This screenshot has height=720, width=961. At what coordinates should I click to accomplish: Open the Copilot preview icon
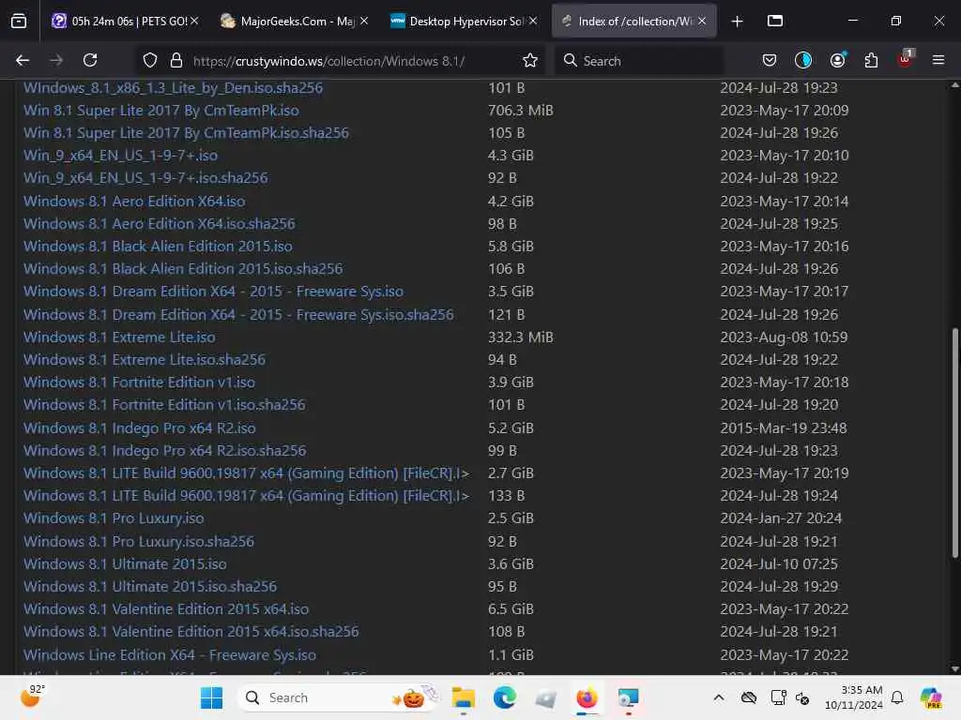click(931, 697)
